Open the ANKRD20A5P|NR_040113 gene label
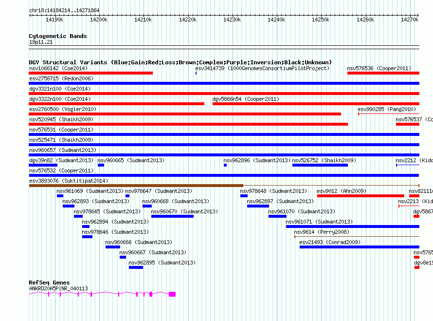 pyautogui.click(x=58, y=288)
